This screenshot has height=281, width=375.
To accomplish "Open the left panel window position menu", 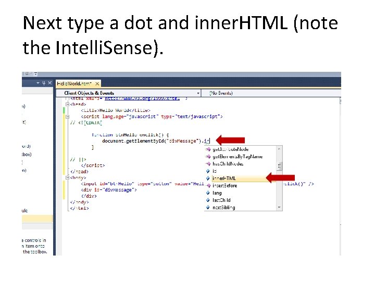I will (x=38, y=83).
